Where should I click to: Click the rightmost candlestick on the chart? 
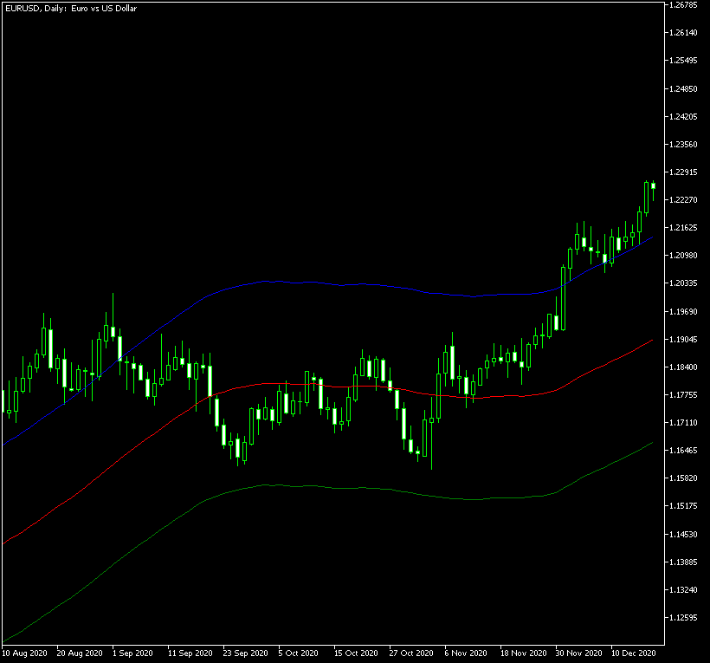(653, 185)
